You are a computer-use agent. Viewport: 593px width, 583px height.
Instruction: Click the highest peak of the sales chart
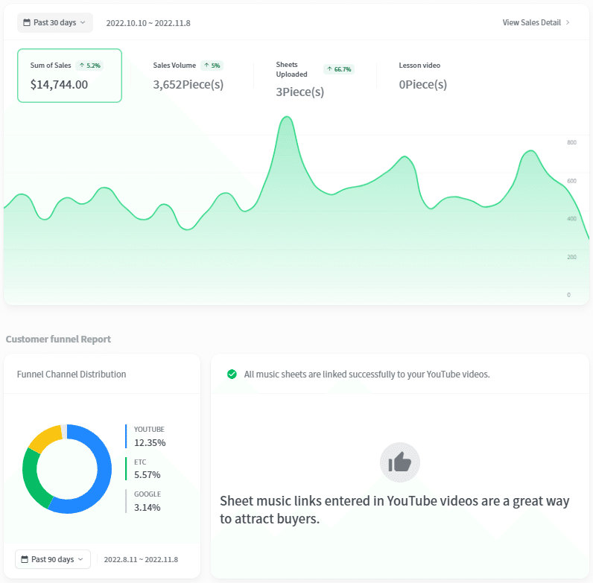pos(287,117)
